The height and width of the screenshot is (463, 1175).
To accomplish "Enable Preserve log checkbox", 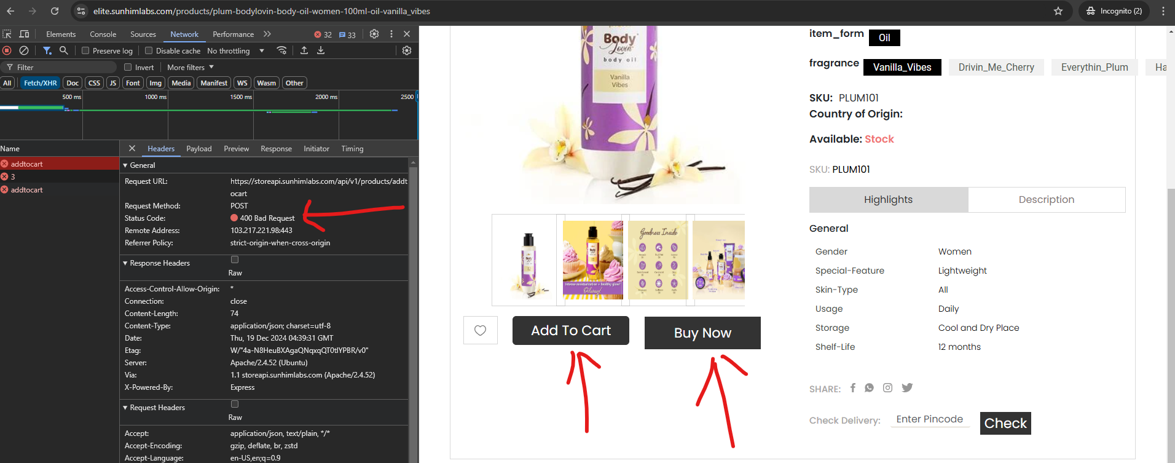I will pos(85,50).
